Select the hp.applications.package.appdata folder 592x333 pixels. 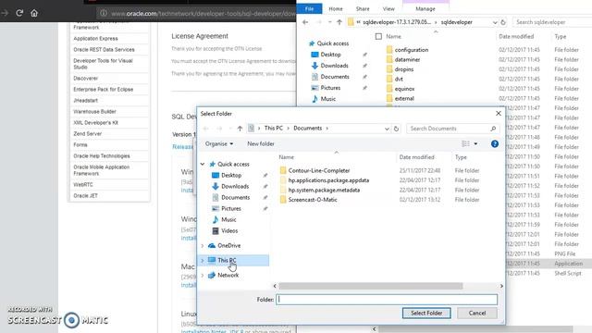[328, 180]
